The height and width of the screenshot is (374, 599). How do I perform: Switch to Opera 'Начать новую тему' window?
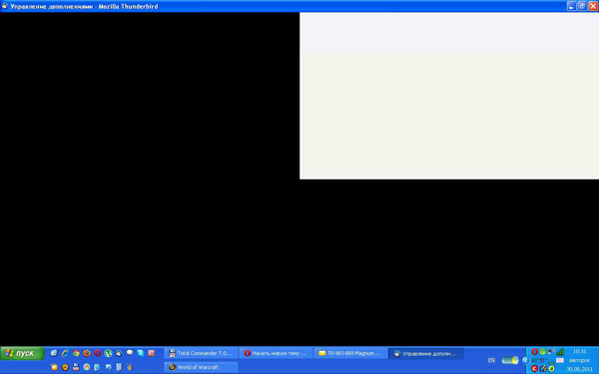click(x=276, y=353)
